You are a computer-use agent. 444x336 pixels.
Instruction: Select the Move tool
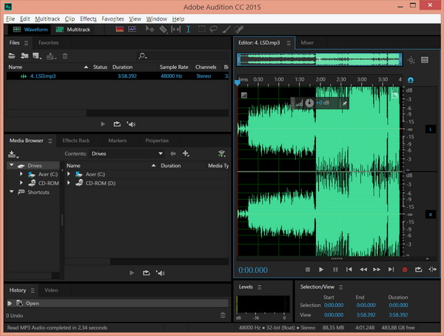pos(149,29)
